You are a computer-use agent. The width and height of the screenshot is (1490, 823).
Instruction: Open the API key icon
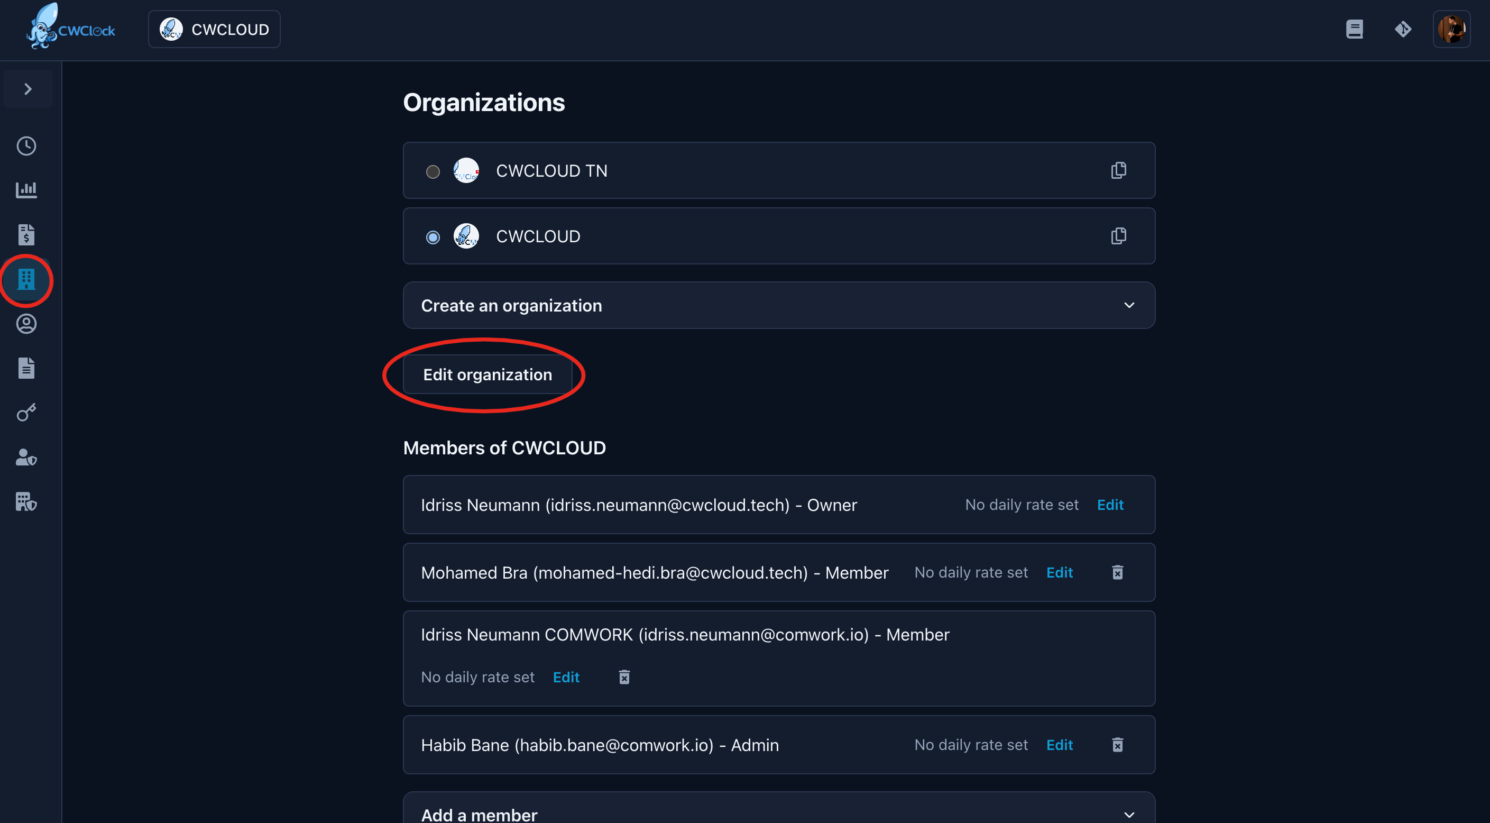click(x=26, y=412)
